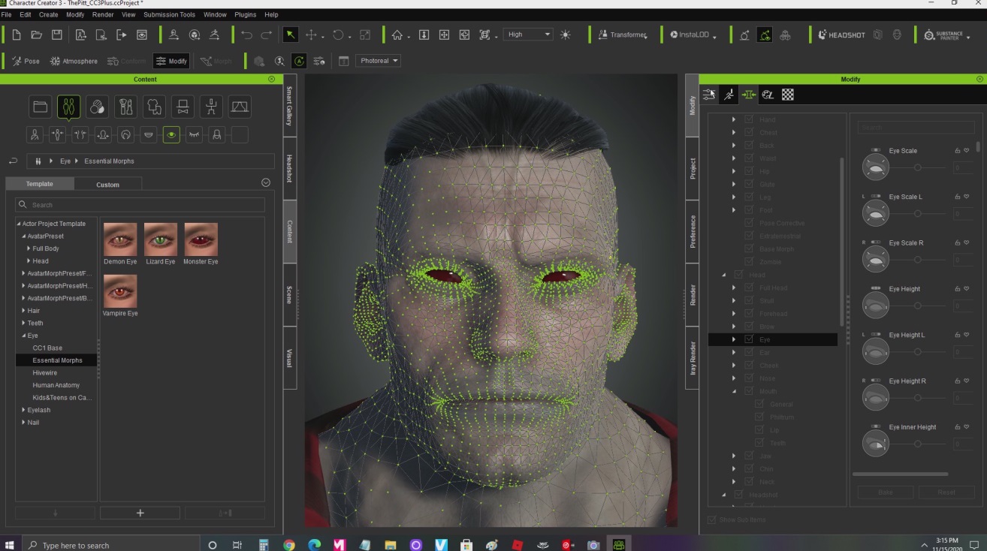
Task: Open the Headshot plugin button
Action: 841,35
